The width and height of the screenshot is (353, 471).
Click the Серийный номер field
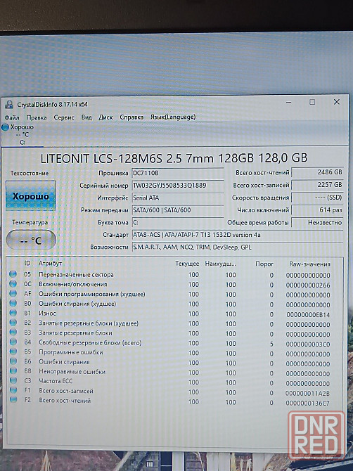[178, 186]
